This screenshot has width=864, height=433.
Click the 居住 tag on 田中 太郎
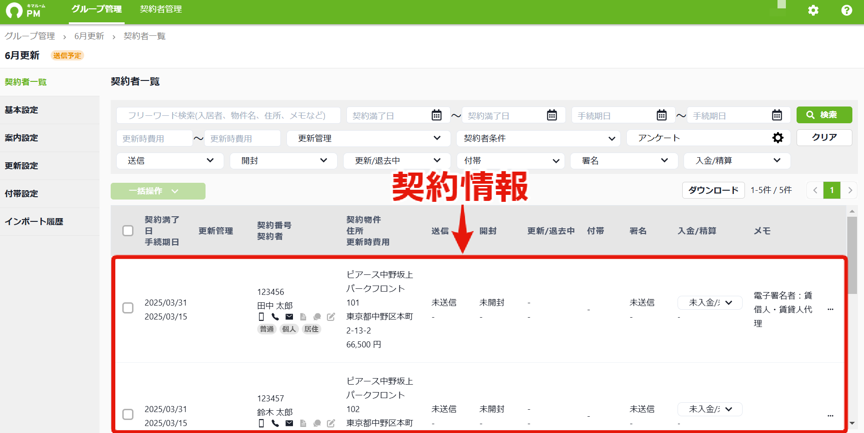(x=312, y=329)
